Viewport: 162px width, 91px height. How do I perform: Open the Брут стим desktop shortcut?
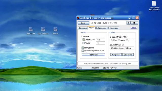tap(31, 31)
